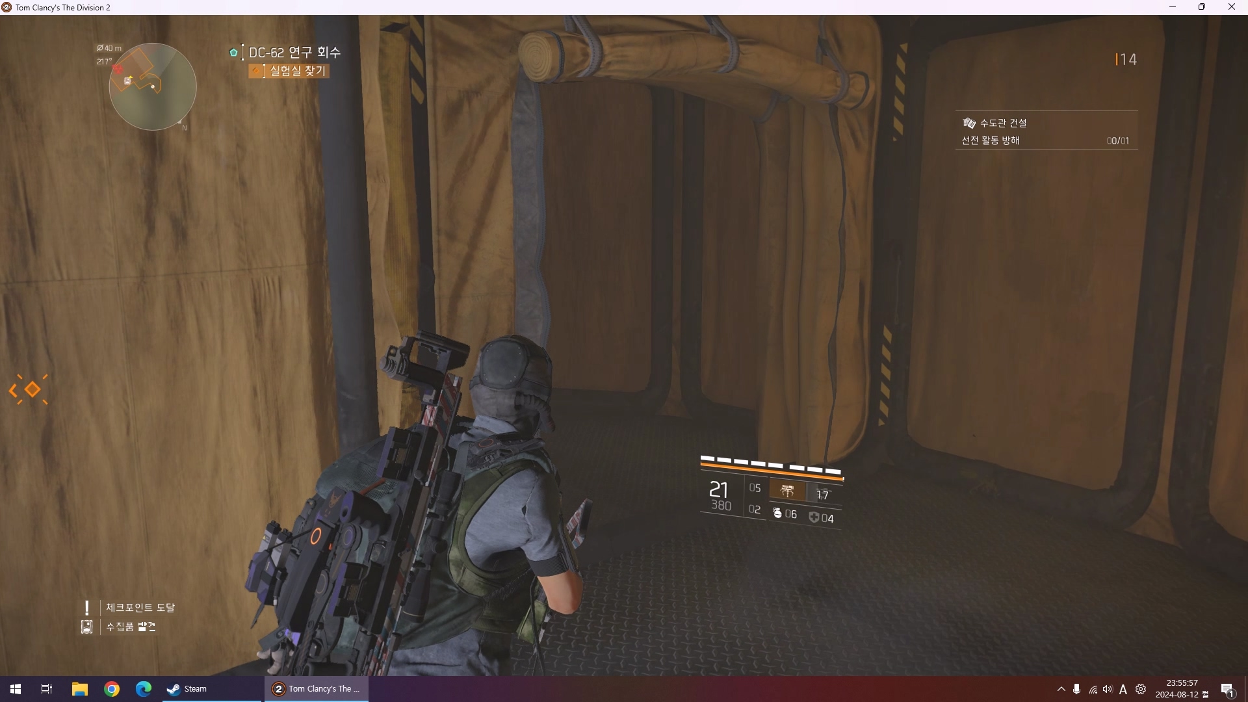
Task: Click the circular minimap radar
Action: pyautogui.click(x=153, y=86)
